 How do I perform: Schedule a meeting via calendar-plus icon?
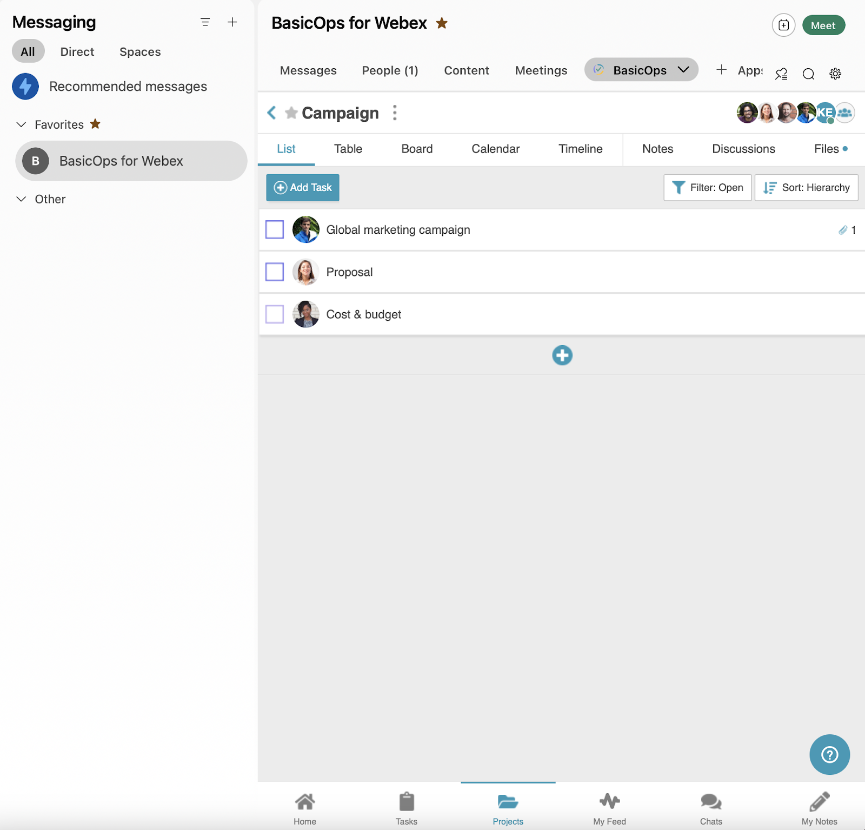click(x=783, y=25)
